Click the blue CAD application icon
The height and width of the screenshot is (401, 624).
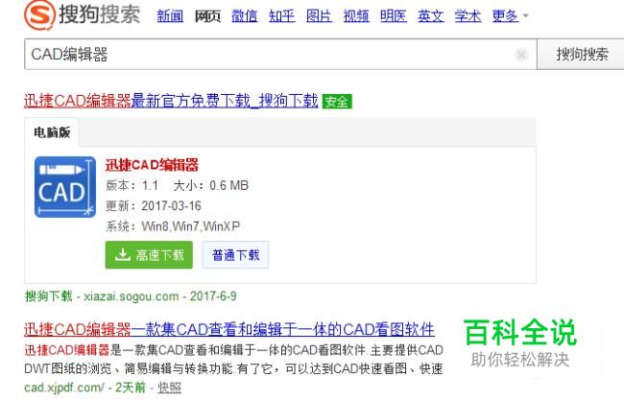(x=65, y=187)
